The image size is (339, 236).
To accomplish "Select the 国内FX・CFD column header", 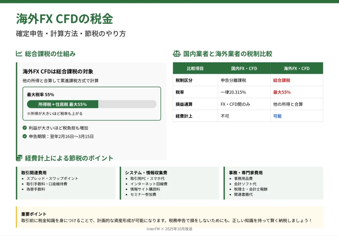I will coord(244,69).
